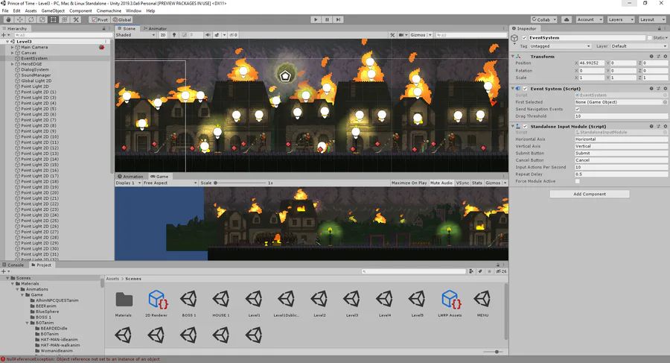Image resolution: width=670 pixels, height=363 pixels.
Task: Toggle scene effects icon
Action: click(x=217, y=35)
